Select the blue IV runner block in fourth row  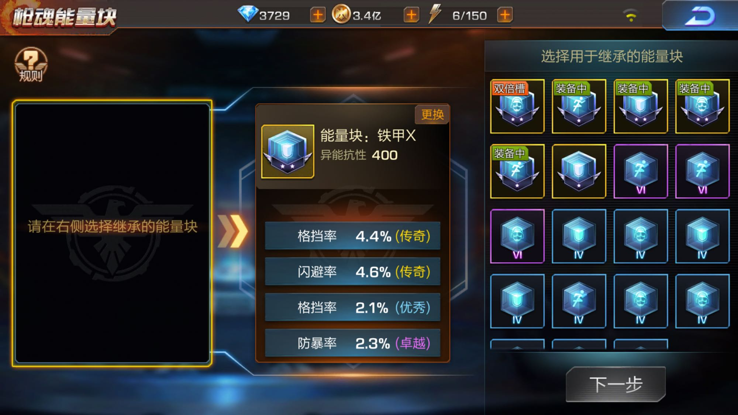579,301
